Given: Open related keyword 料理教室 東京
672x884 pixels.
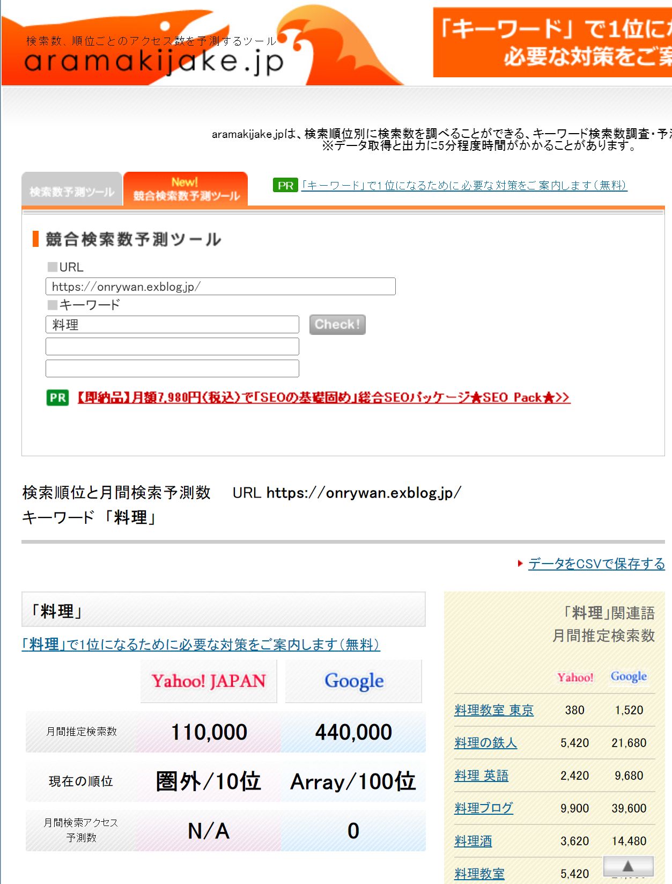Looking at the screenshot, I should tap(494, 710).
